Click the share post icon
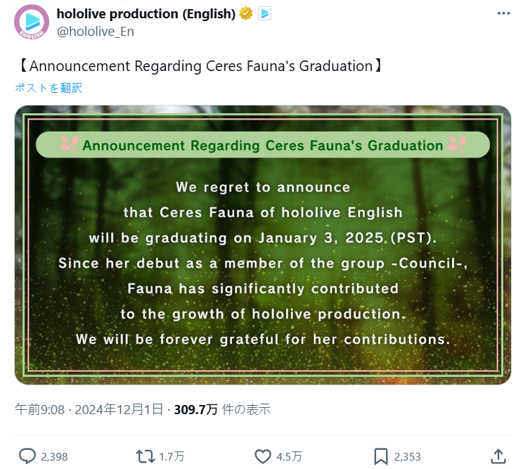 (498, 456)
